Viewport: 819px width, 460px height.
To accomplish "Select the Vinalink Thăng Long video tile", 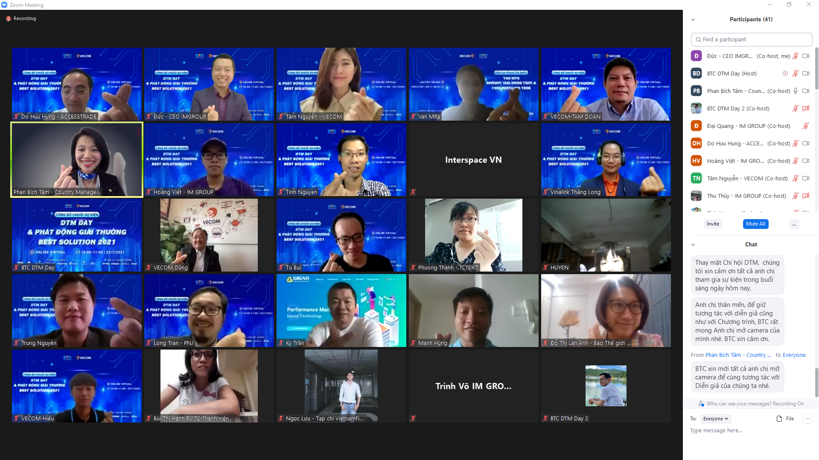I will (x=606, y=160).
